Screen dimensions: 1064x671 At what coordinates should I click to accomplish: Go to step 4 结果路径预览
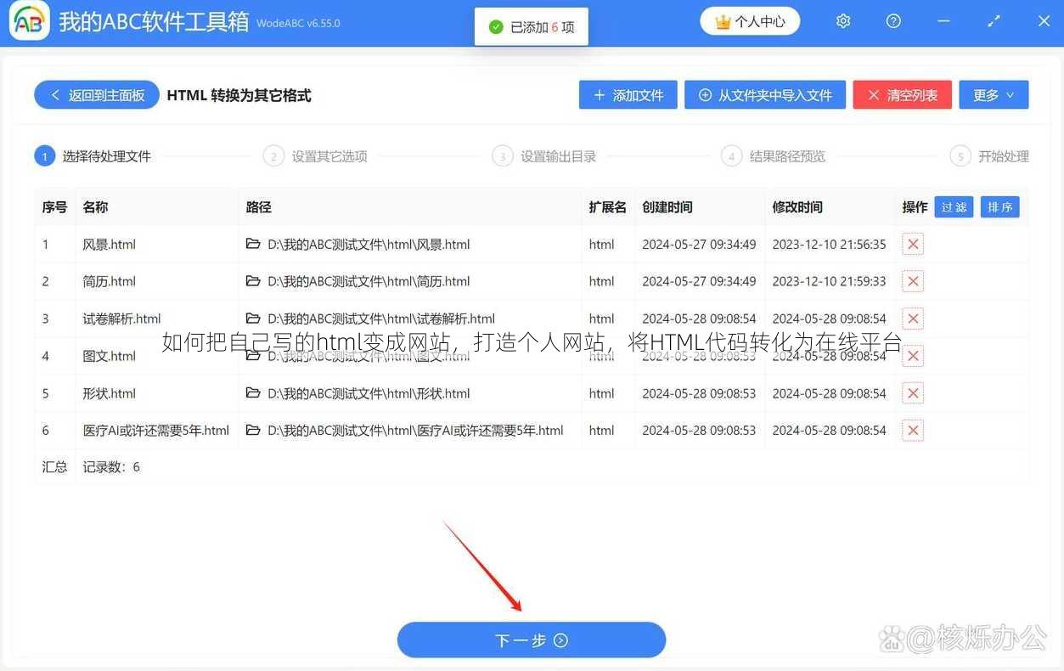point(773,156)
